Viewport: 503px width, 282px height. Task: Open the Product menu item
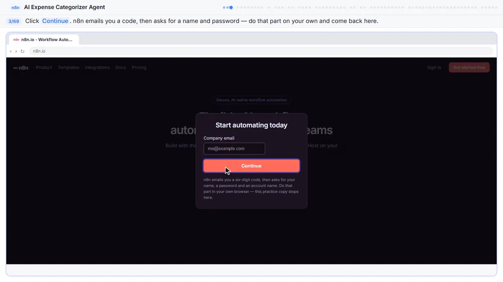coord(44,67)
